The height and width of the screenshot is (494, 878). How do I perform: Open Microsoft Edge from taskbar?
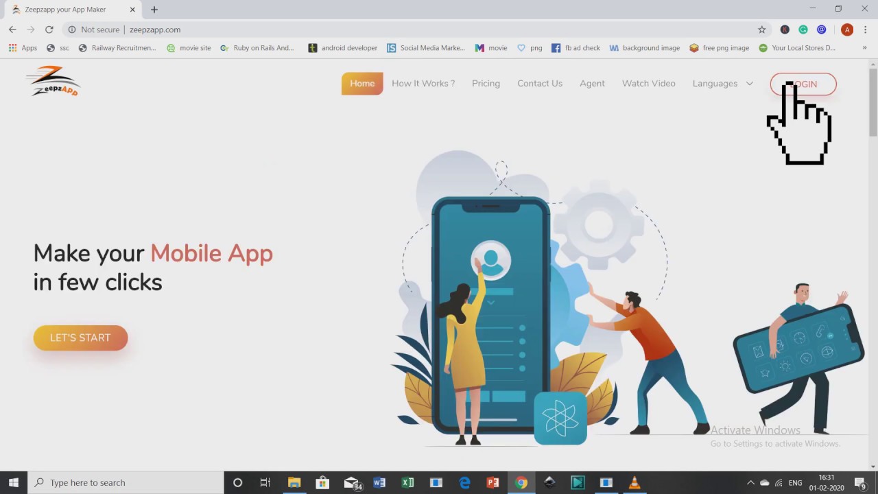click(x=464, y=482)
